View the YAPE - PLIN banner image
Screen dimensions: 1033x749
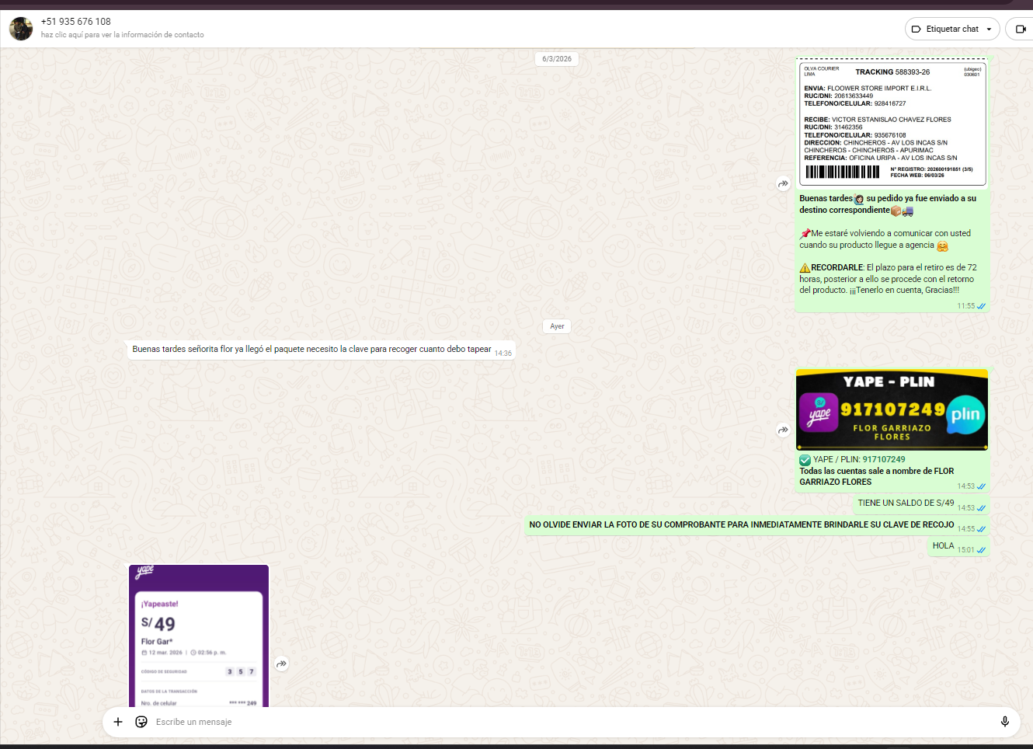coord(892,410)
